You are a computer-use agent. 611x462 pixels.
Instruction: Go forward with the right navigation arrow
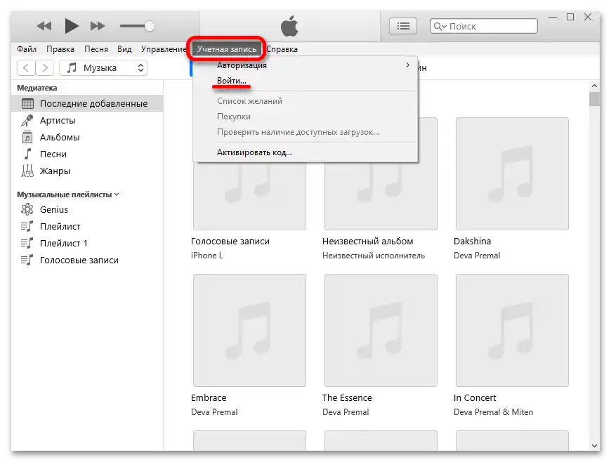[45, 68]
